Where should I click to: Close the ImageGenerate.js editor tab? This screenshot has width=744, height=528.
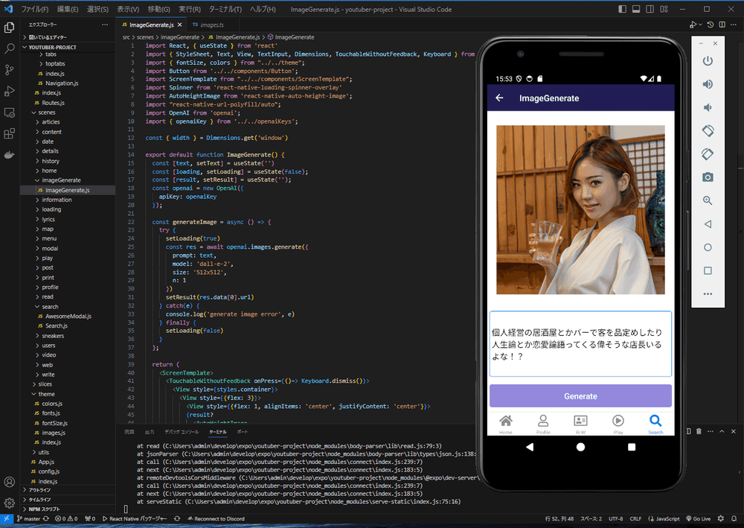(180, 25)
